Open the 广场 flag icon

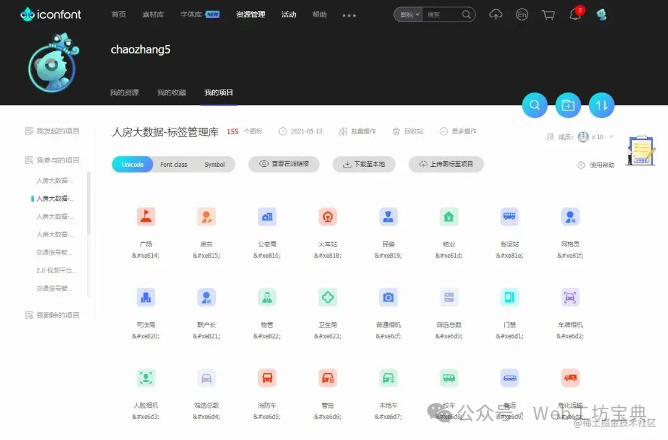pyautogui.click(x=146, y=216)
